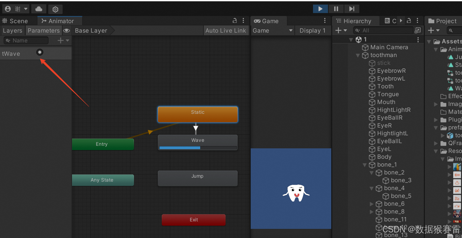462x238 pixels.
Task: Toggle the tWave animator parameter
Action: click(x=40, y=52)
